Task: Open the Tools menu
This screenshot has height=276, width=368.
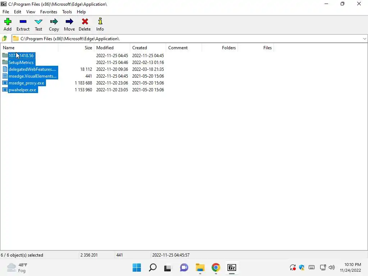Action: [67, 12]
